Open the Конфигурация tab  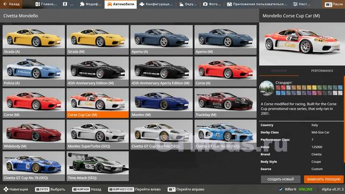156,4
